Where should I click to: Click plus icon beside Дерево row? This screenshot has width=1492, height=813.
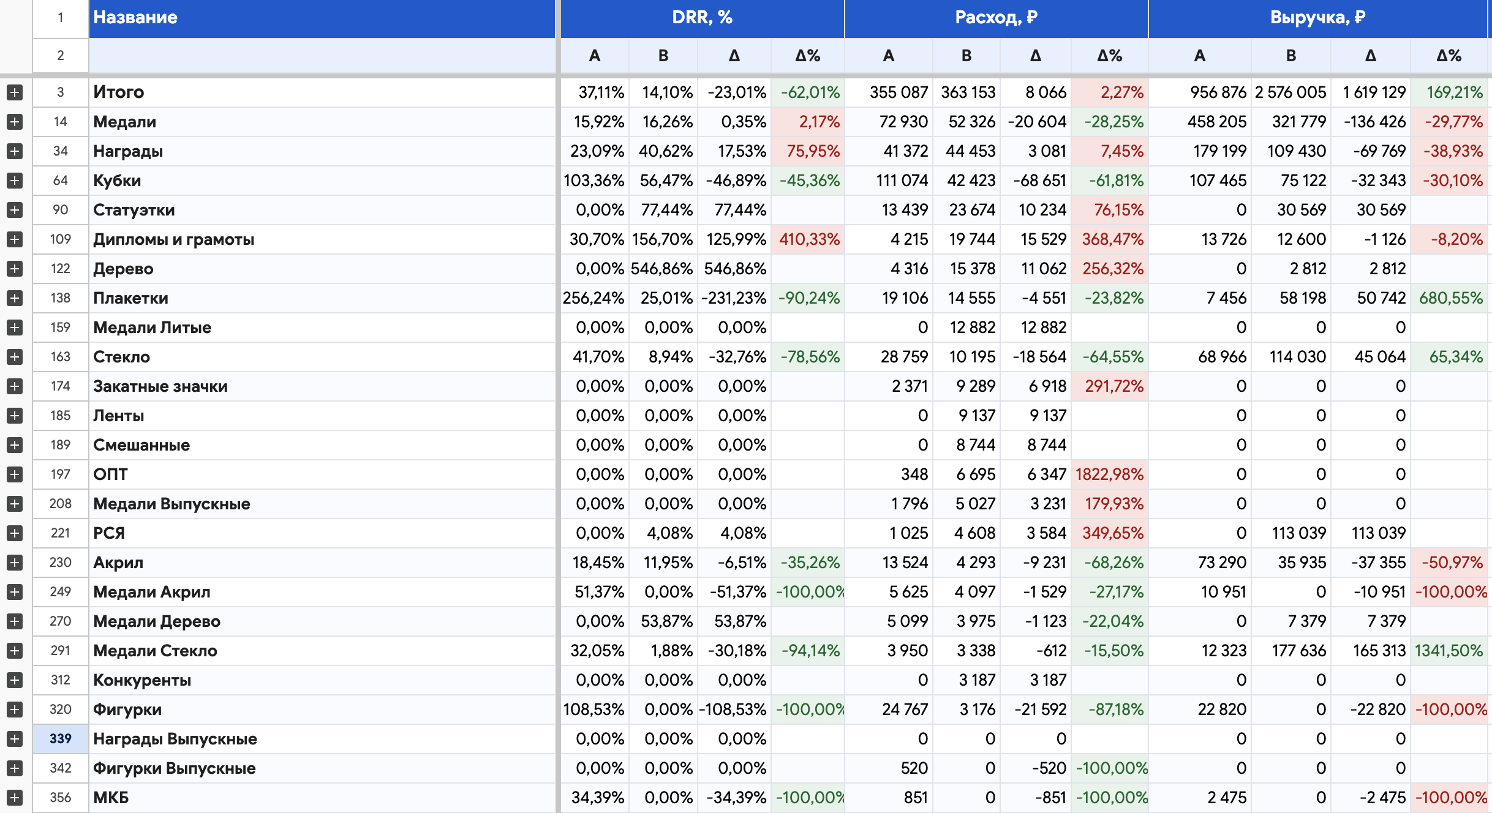click(15, 269)
